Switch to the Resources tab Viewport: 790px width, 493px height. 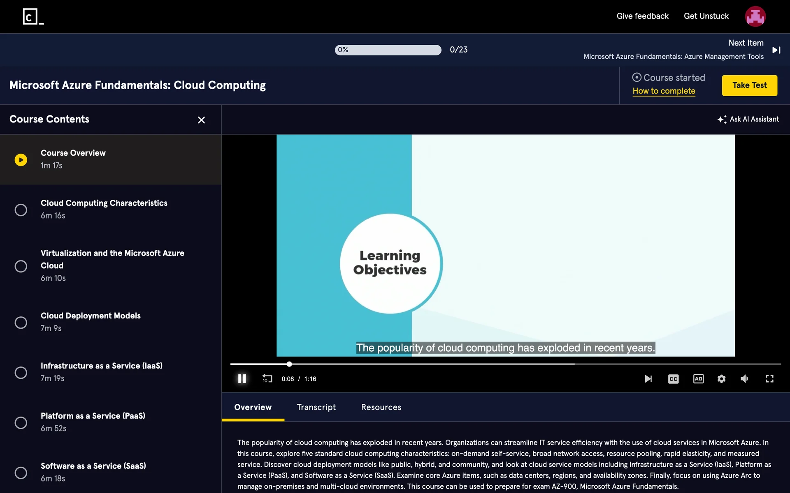[381, 407]
